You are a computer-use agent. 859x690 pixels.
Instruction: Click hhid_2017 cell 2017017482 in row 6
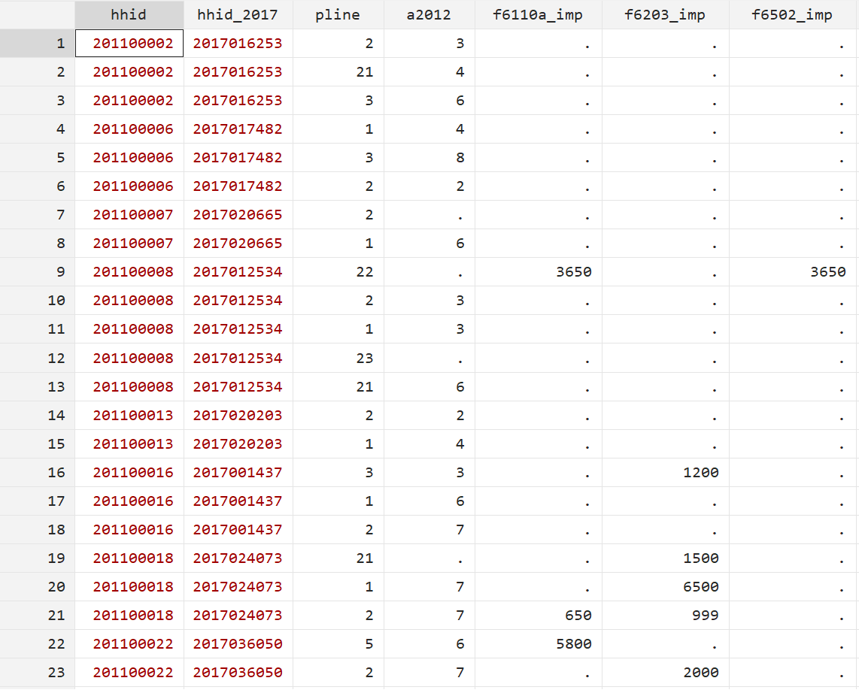tap(238, 186)
